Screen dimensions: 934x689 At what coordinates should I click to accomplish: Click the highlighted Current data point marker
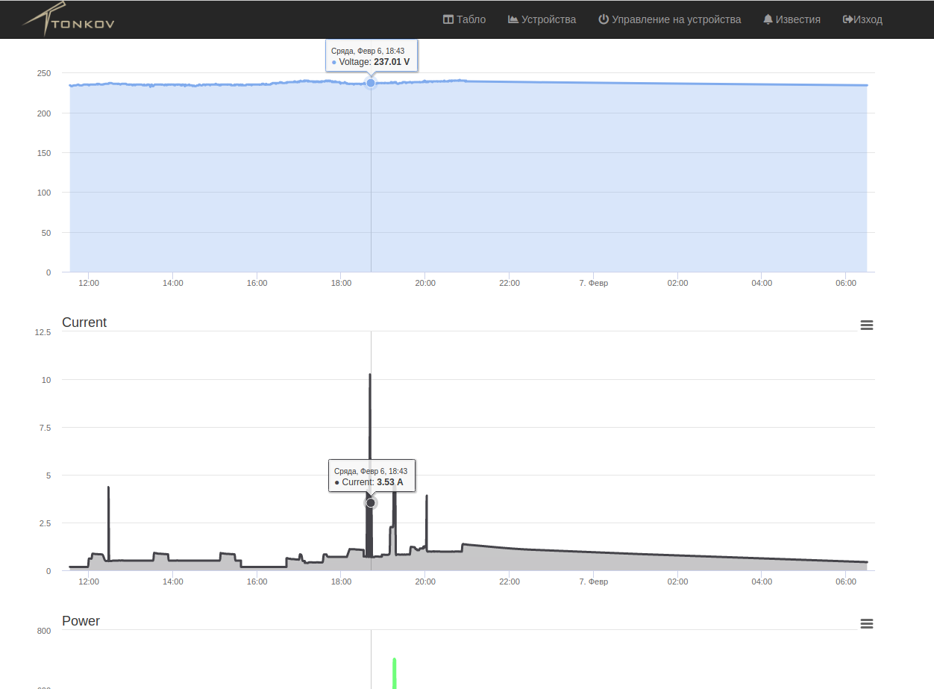(371, 503)
